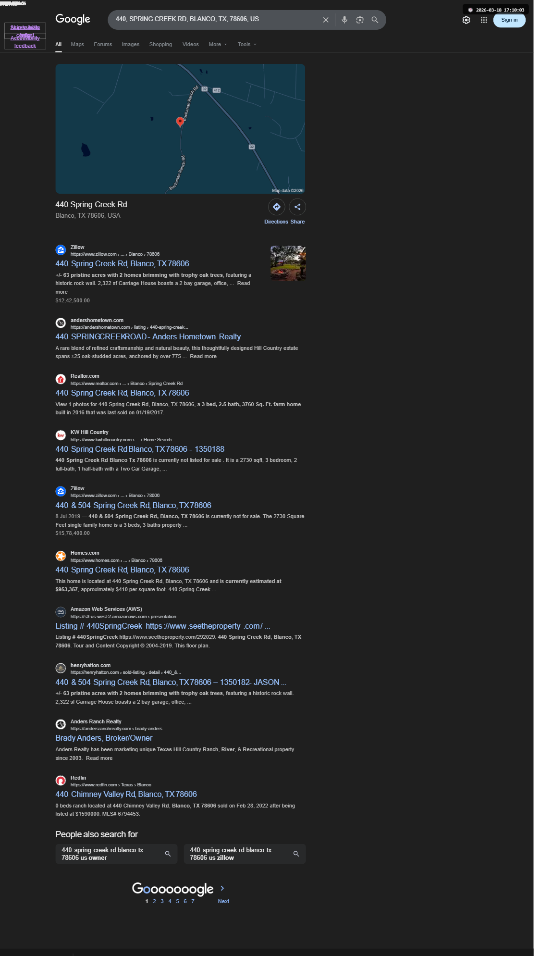Viewport: 540px width, 956px height.
Task: Switch to the Images tab
Action: tap(131, 44)
